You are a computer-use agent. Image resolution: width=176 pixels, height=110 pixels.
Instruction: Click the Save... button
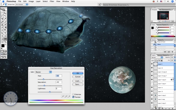[x=78, y=84]
